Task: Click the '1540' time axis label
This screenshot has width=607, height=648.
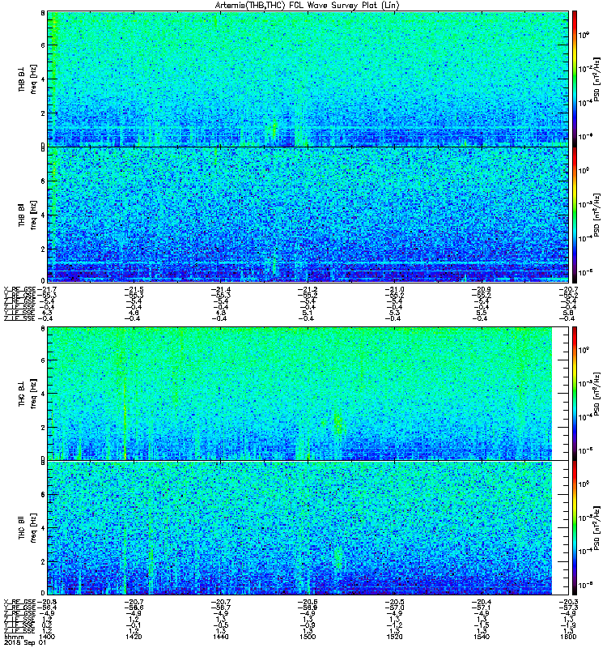Action: point(482,637)
